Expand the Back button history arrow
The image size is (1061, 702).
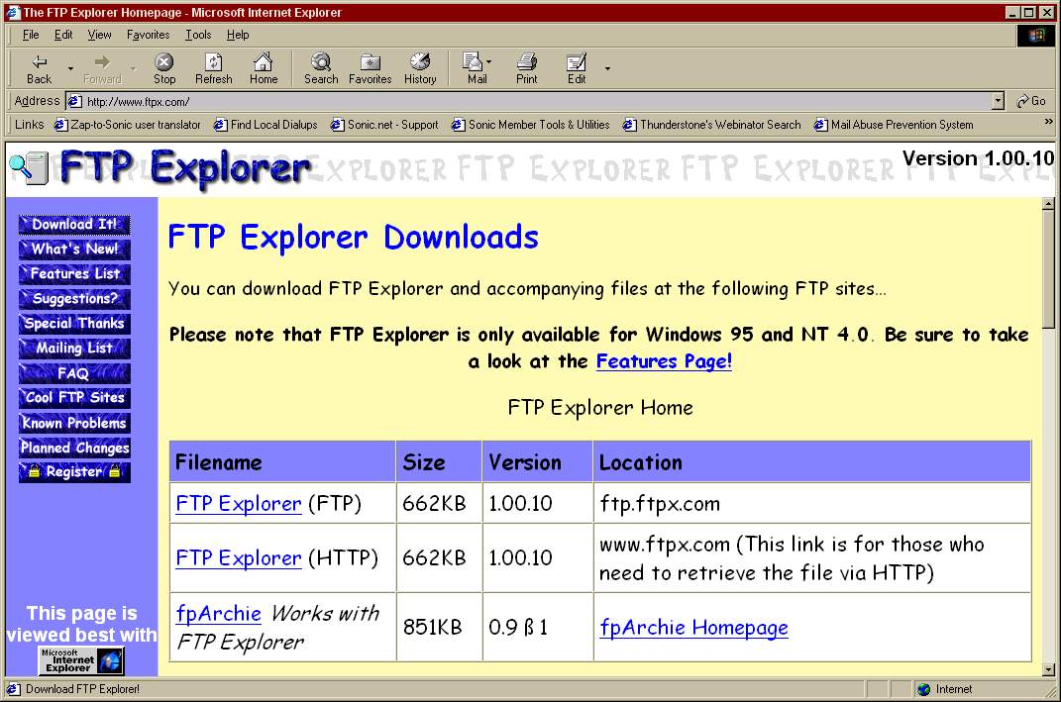click(70, 68)
